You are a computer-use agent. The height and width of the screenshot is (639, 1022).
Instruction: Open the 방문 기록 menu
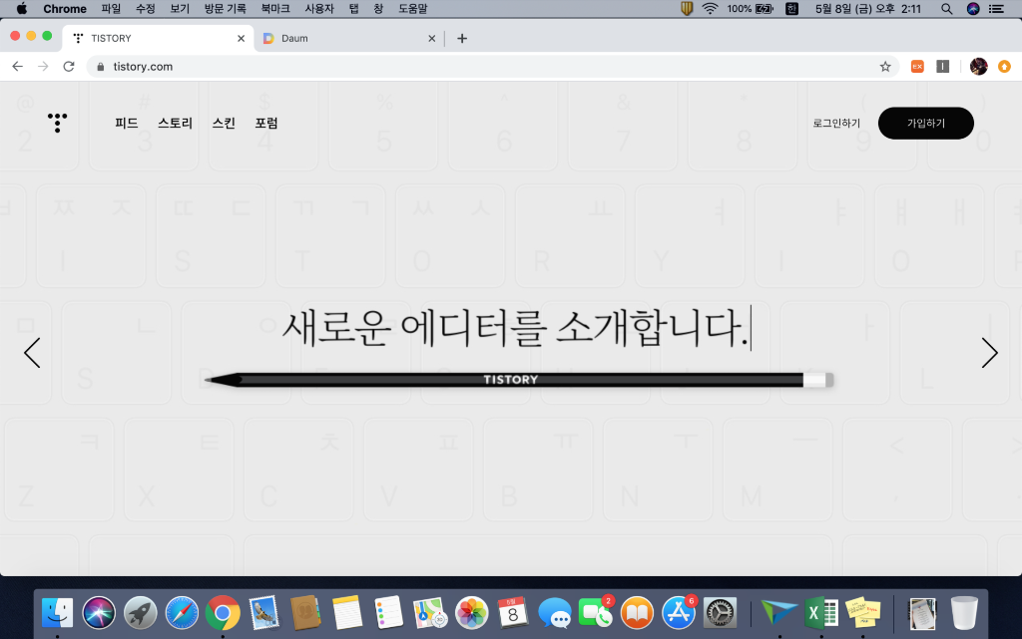pyautogui.click(x=225, y=8)
